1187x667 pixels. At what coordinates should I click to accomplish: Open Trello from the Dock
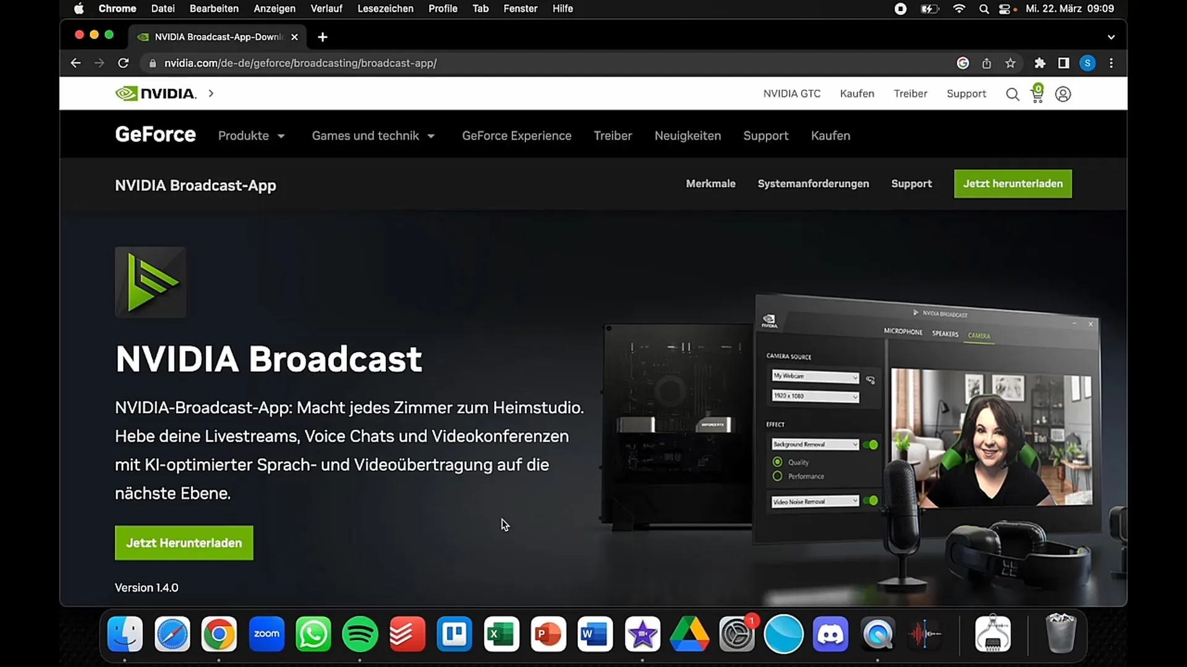[454, 634]
